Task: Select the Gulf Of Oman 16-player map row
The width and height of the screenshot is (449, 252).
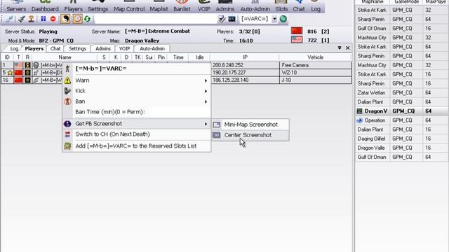Action: tap(402, 28)
